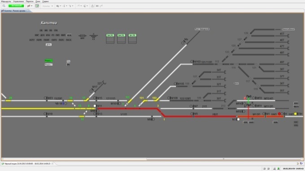Click the last toolbar route icon
The width and height of the screenshot is (305, 171).
coord(101,6)
